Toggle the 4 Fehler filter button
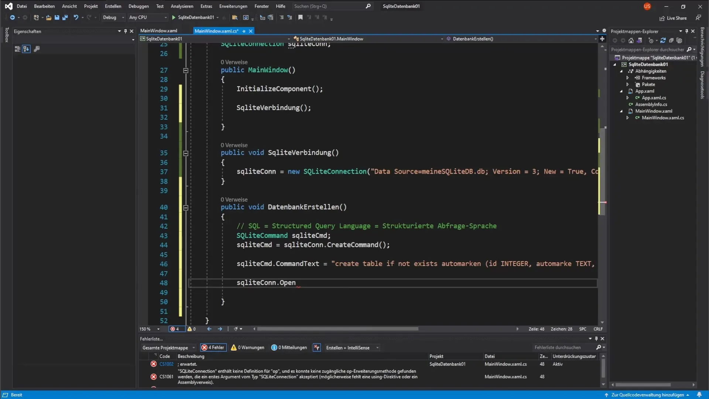The image size is (709, 399). point(213,348)
